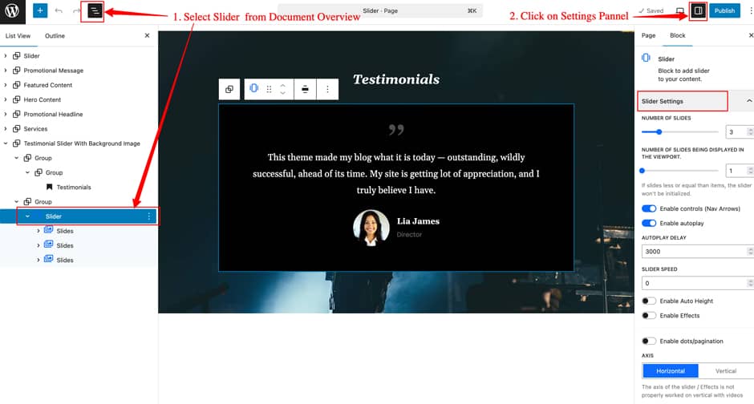Expand the Services block in List View
Image resolution: width=754 pixels, height=404 pixels.
(x=6, y=129)
